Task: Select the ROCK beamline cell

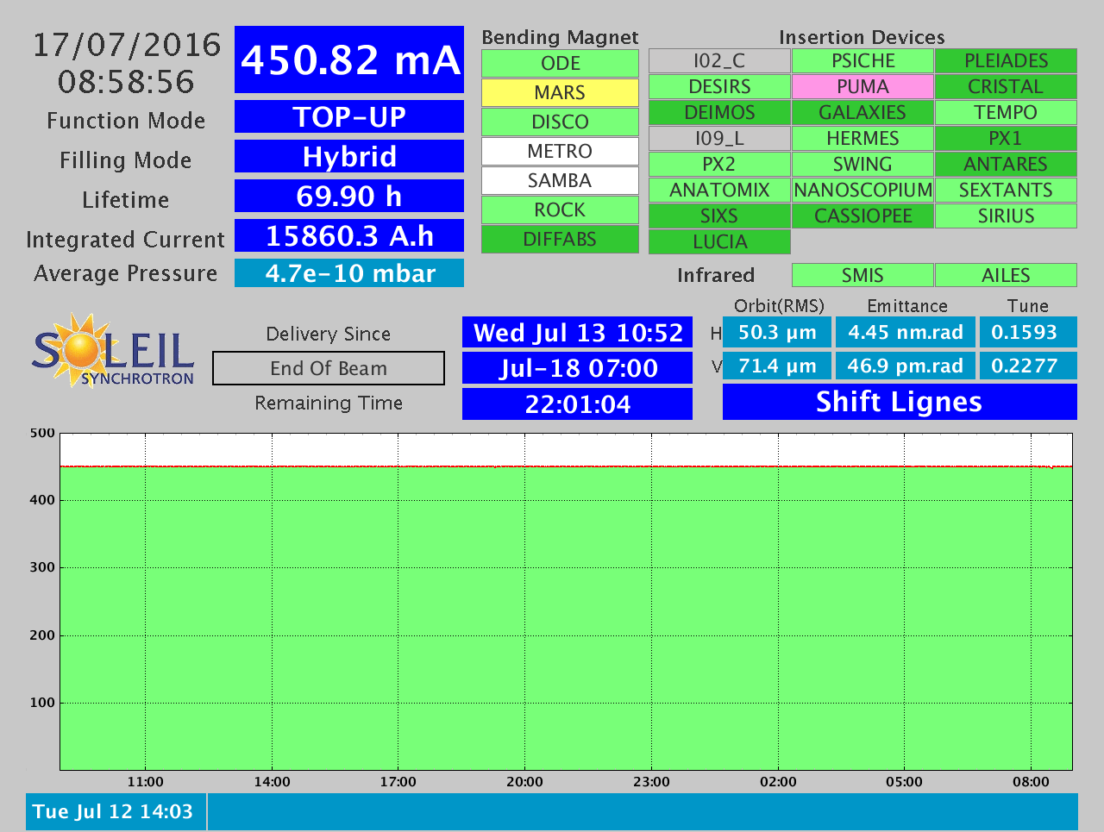Action: pos(560,210)
